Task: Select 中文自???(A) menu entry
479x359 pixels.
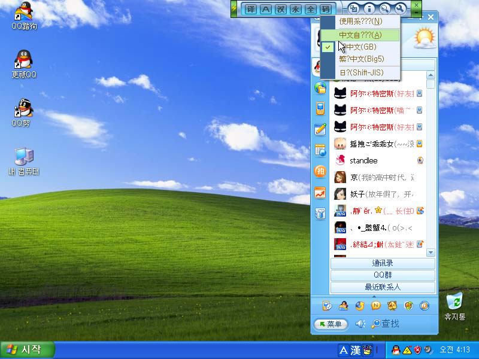Action: (360, 35)
